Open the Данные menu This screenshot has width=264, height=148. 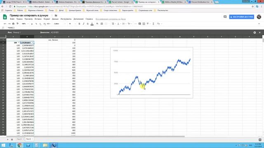click(55, 19)
